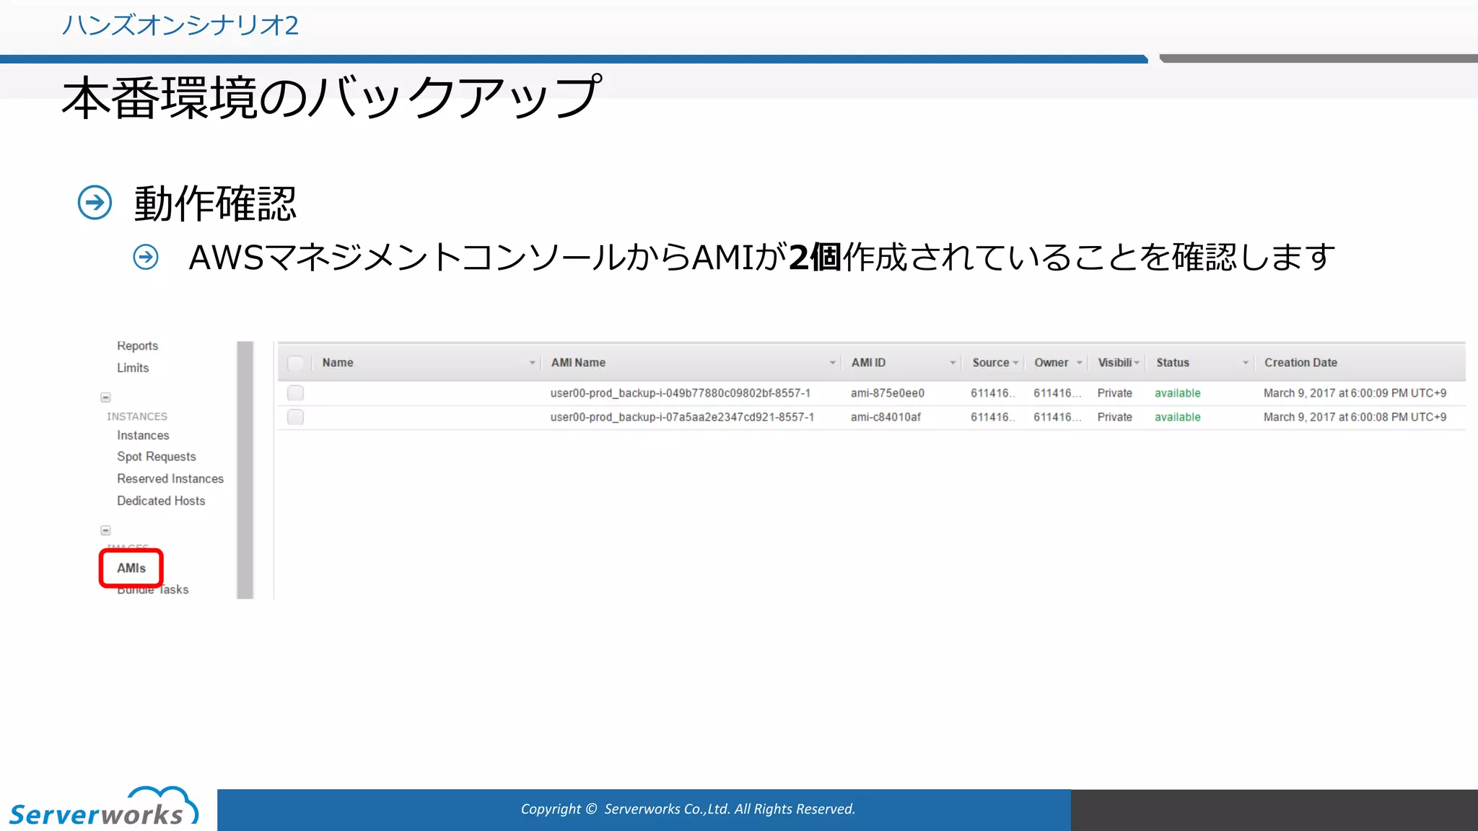
Task: Open Reports in the sidebar
Action: coord(137,346)
